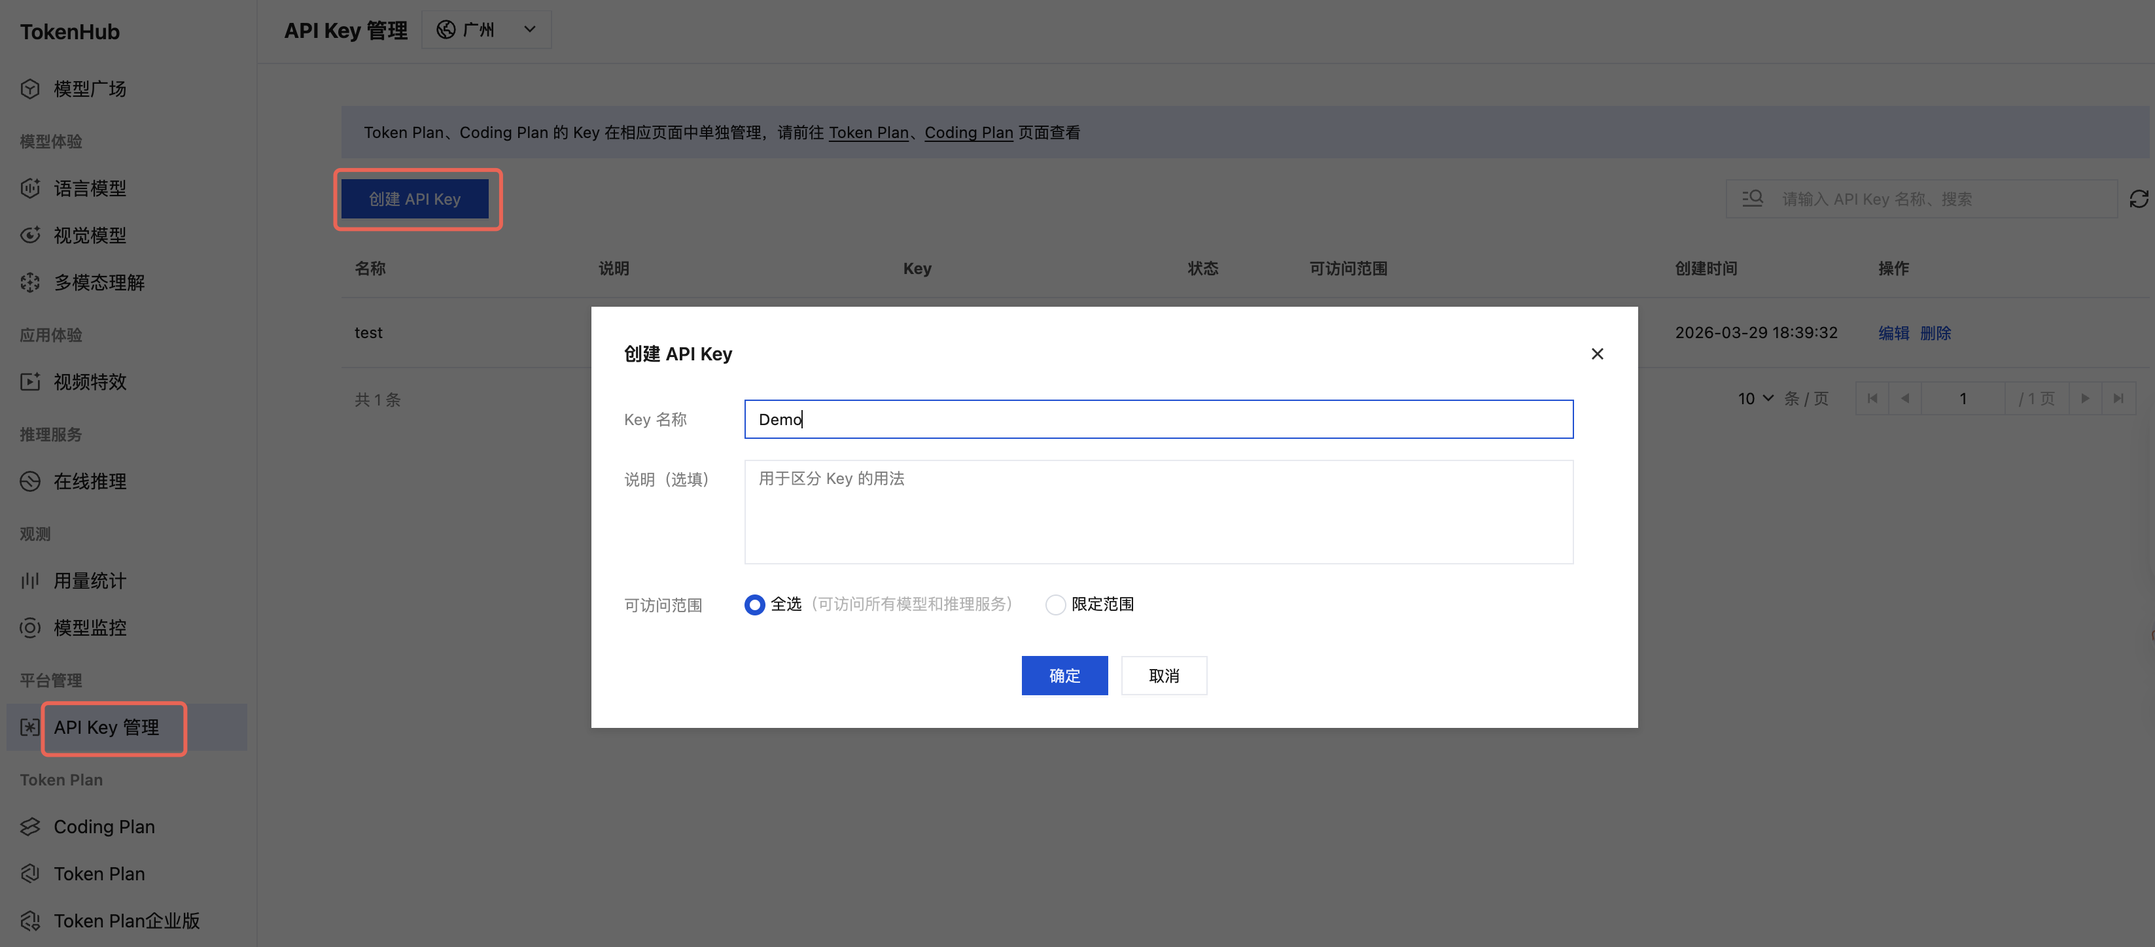This screenshot has width=2155, height=947.
Task: Click the page number input field
Action: [x=1963, y=398]
